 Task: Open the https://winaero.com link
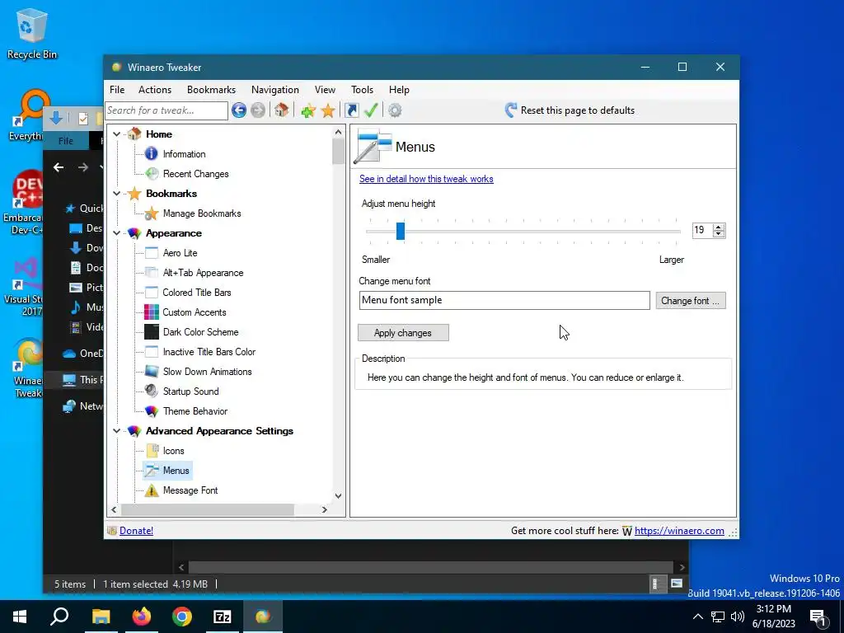(x=679, y=531)
